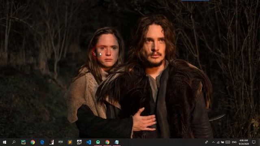Open Action Center notifications
260x146 pixels.
(253, 142)
